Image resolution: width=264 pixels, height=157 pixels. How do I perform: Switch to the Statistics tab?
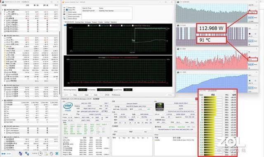113,22
